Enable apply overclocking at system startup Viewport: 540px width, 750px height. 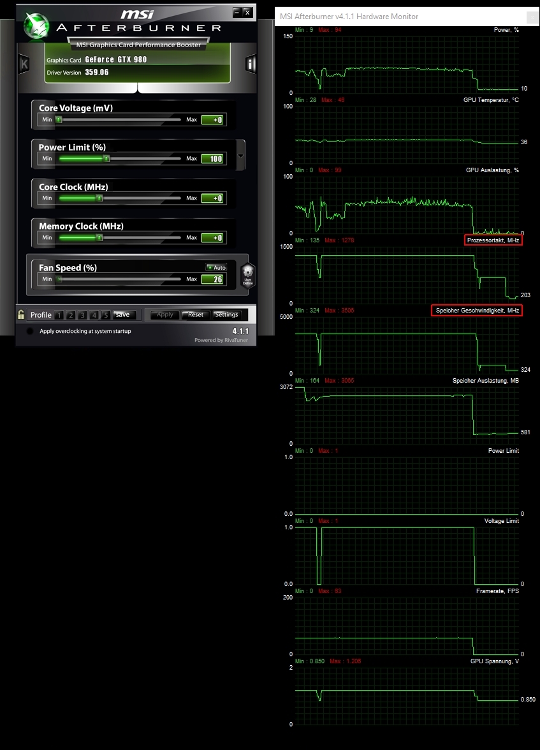coord(30,331)
